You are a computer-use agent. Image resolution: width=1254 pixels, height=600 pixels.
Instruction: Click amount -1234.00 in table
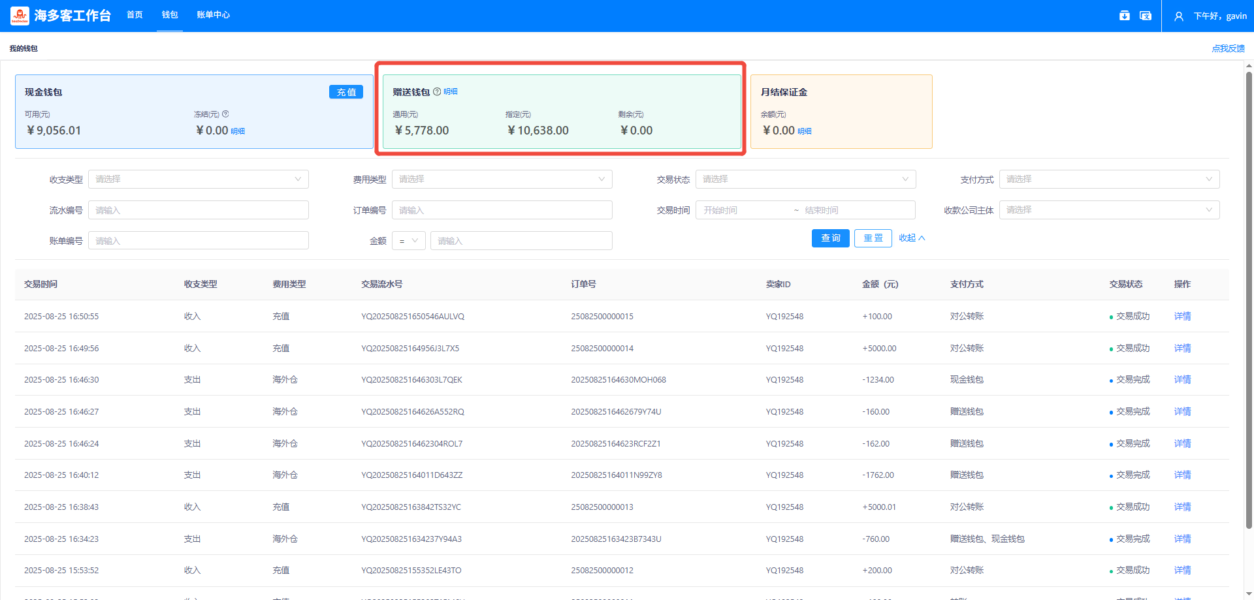click(x=878, y=380)
